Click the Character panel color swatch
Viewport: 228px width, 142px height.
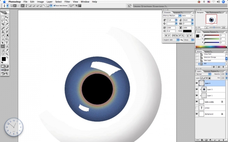187,31
